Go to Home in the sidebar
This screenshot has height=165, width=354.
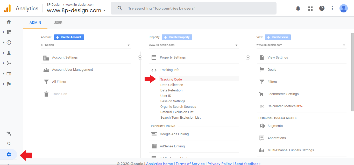coord(9,22)
